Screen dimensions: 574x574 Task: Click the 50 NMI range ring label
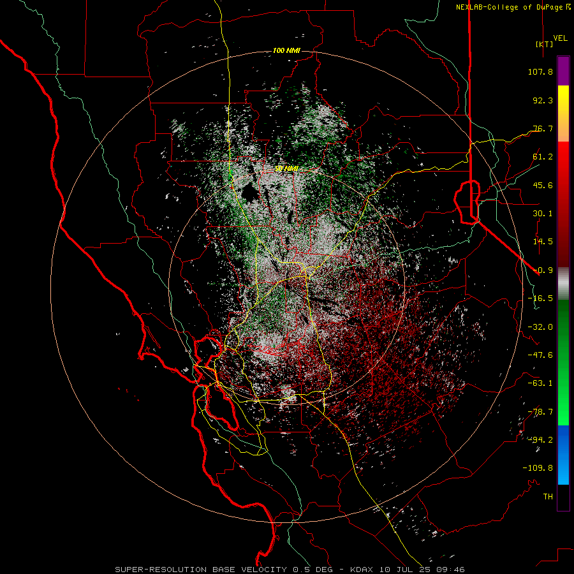pyautogui.click(x=286, y=168)
